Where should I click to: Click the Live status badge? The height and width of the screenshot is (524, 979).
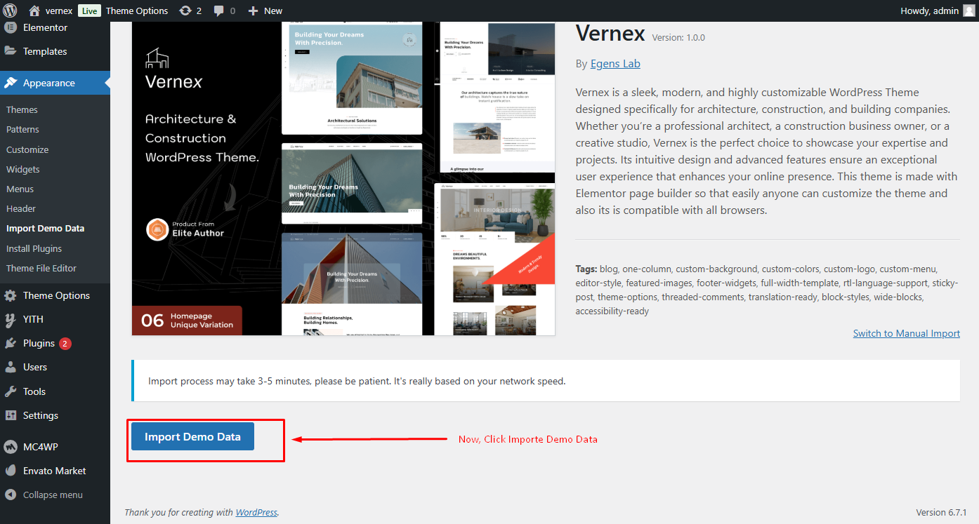coord(89,11)
